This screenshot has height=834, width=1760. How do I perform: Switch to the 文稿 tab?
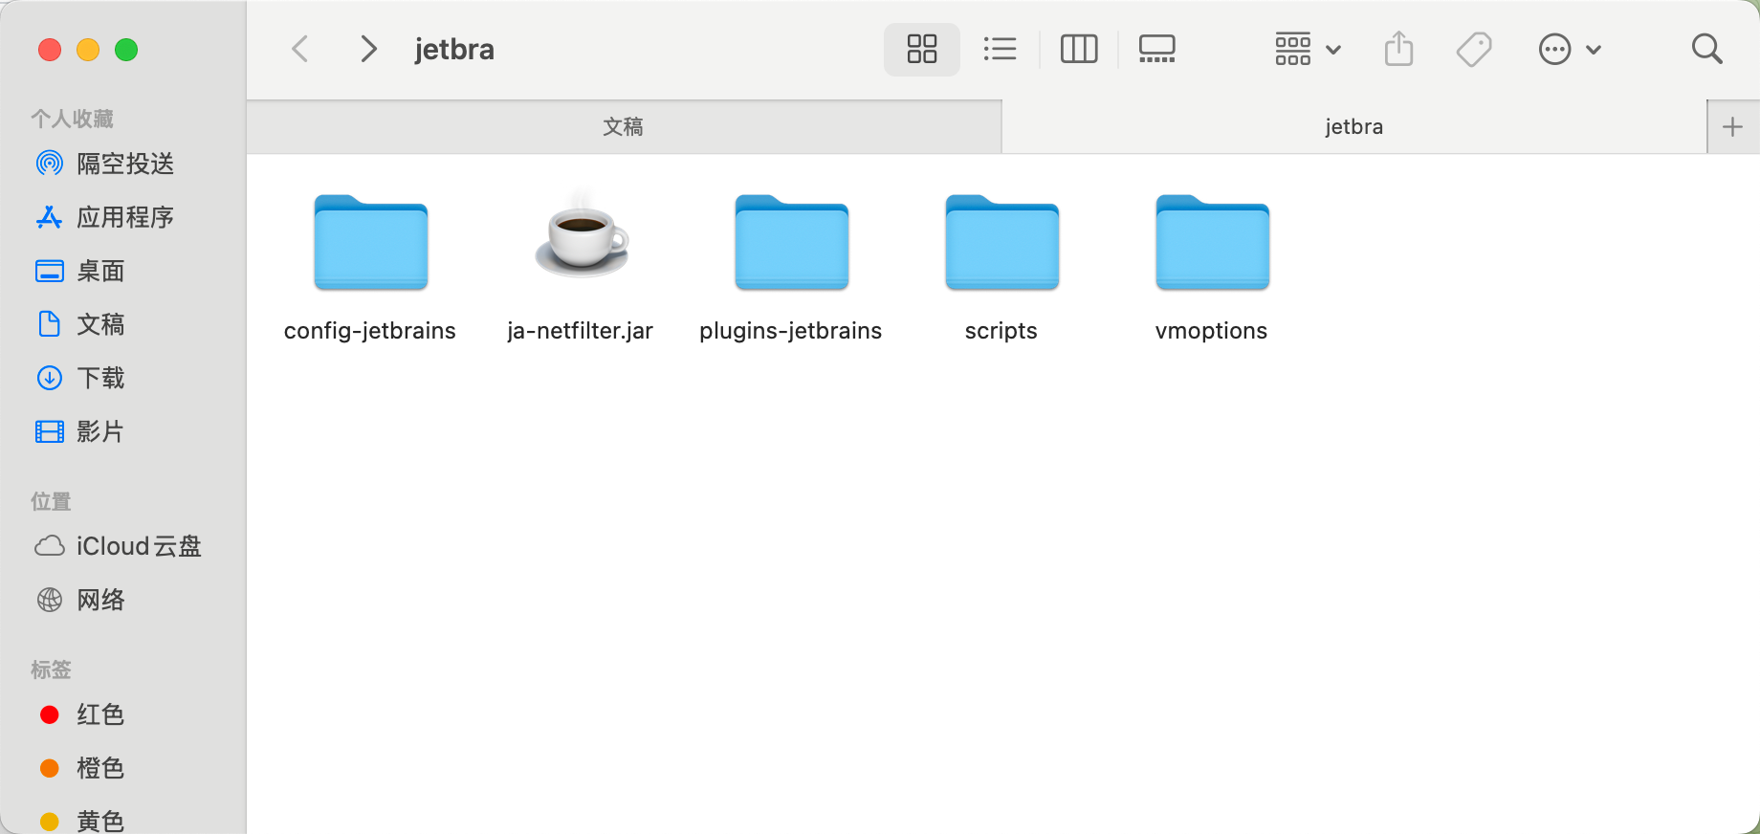tap(624, 127)
